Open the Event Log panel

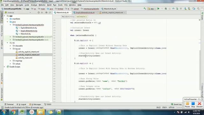[x=176, y=104]
